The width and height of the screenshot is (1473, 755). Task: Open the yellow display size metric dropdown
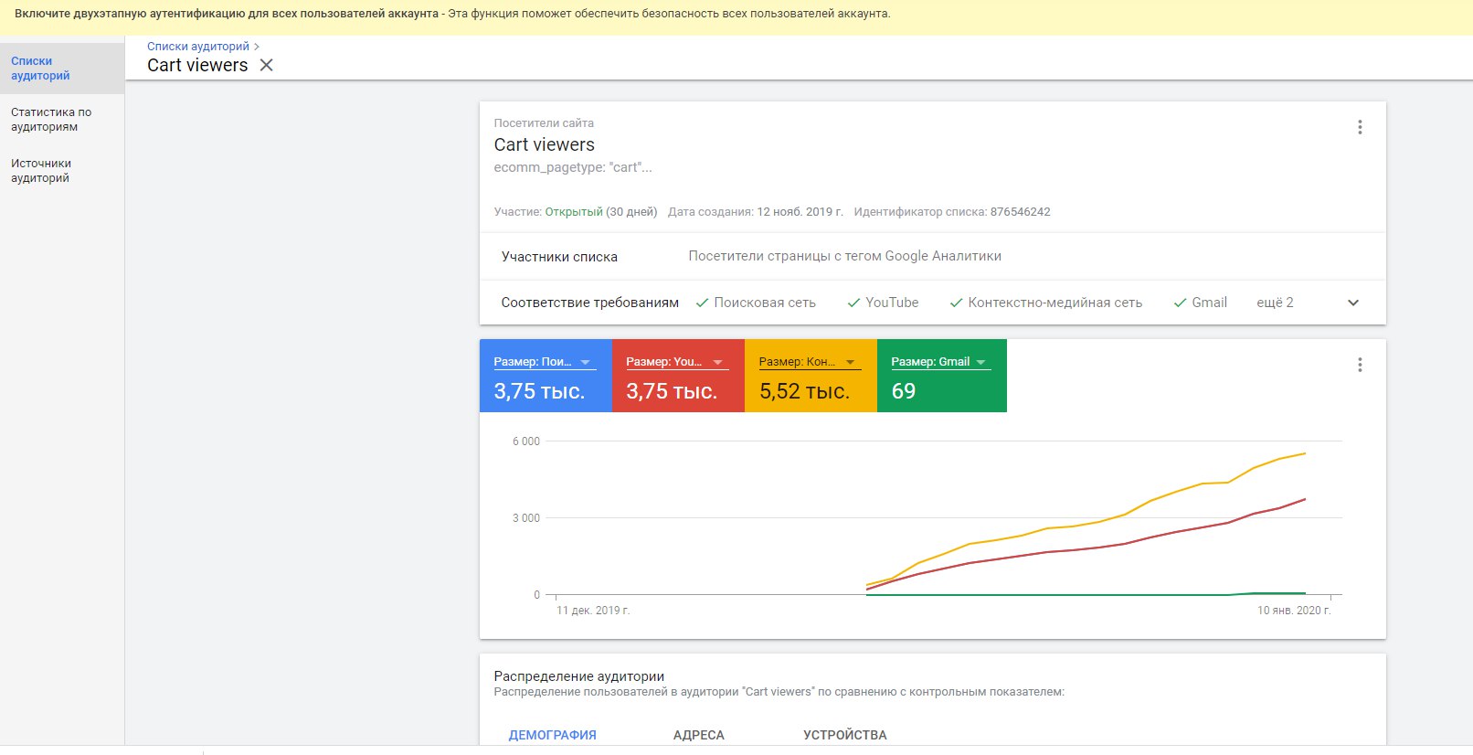810,362
